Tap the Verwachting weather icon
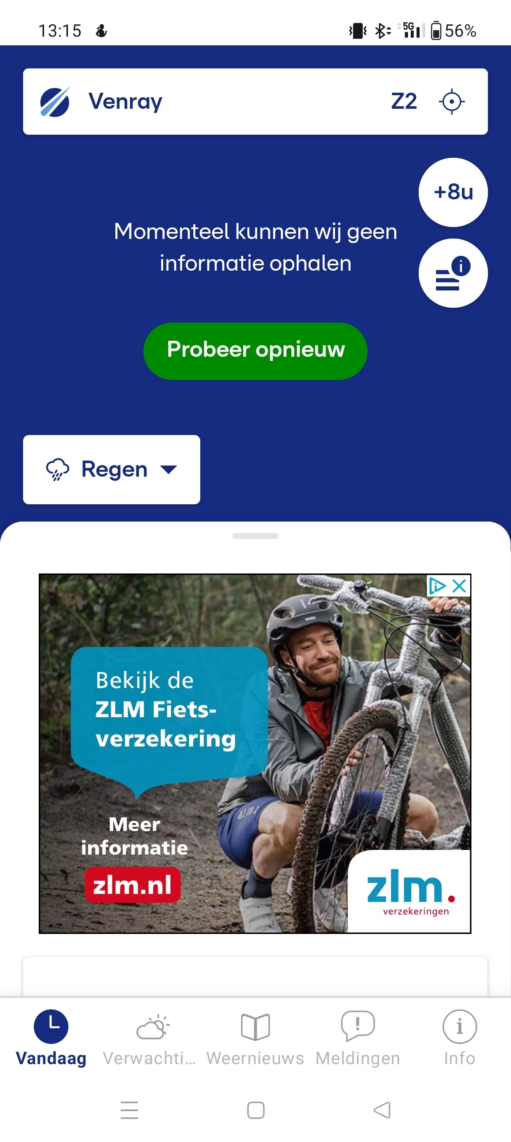Image resolution: width=511 pixels, height=1142 pixels. coord(153,1027)
